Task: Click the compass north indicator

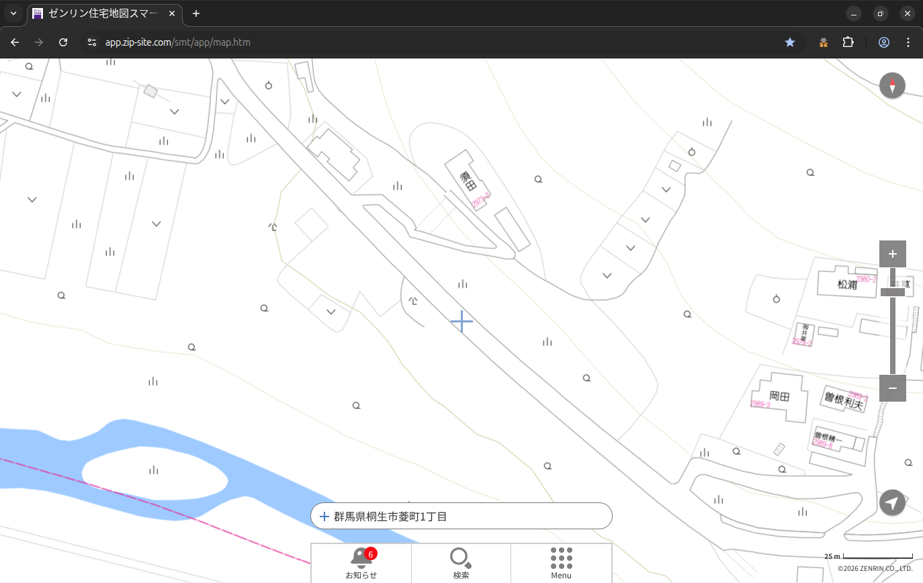Action: click(892, 86)
